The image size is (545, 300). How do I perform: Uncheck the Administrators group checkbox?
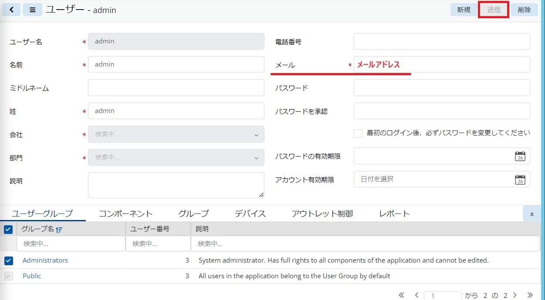coord(9,260)
